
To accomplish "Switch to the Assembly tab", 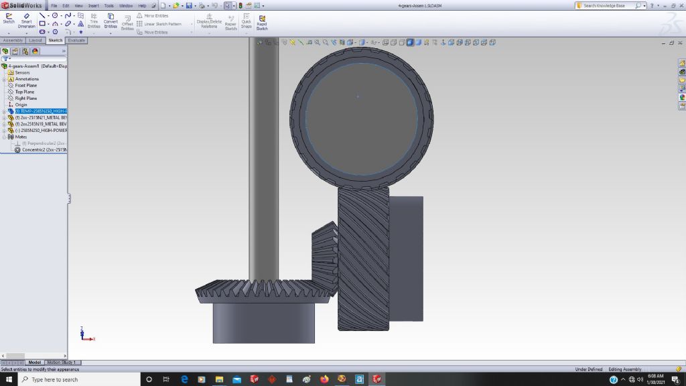I will (13, 40).
